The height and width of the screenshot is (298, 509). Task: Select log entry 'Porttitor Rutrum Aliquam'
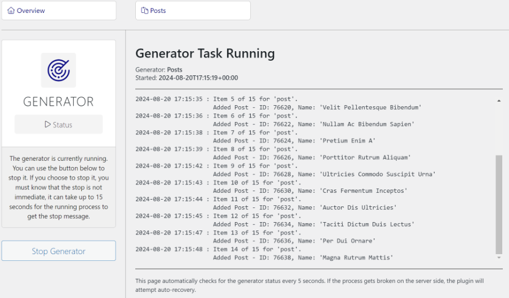pos(312,157)
